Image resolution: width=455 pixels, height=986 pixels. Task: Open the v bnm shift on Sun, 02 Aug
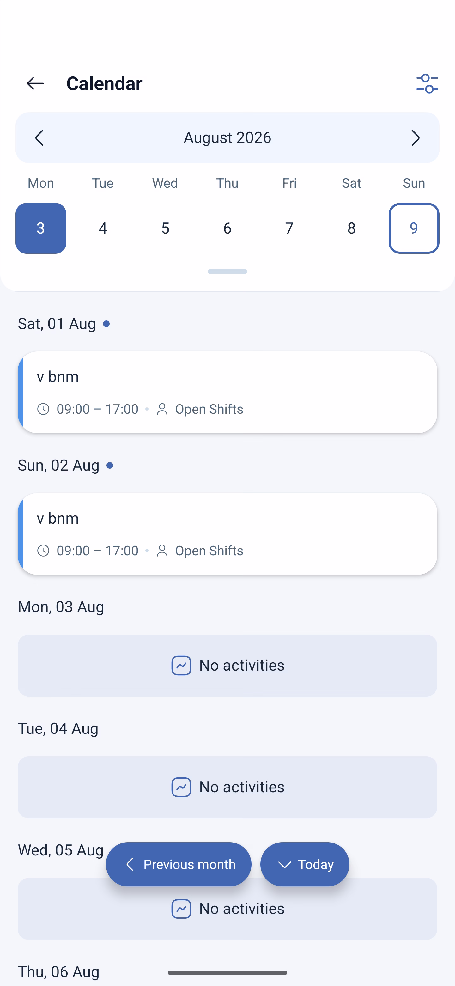(227, 534)
